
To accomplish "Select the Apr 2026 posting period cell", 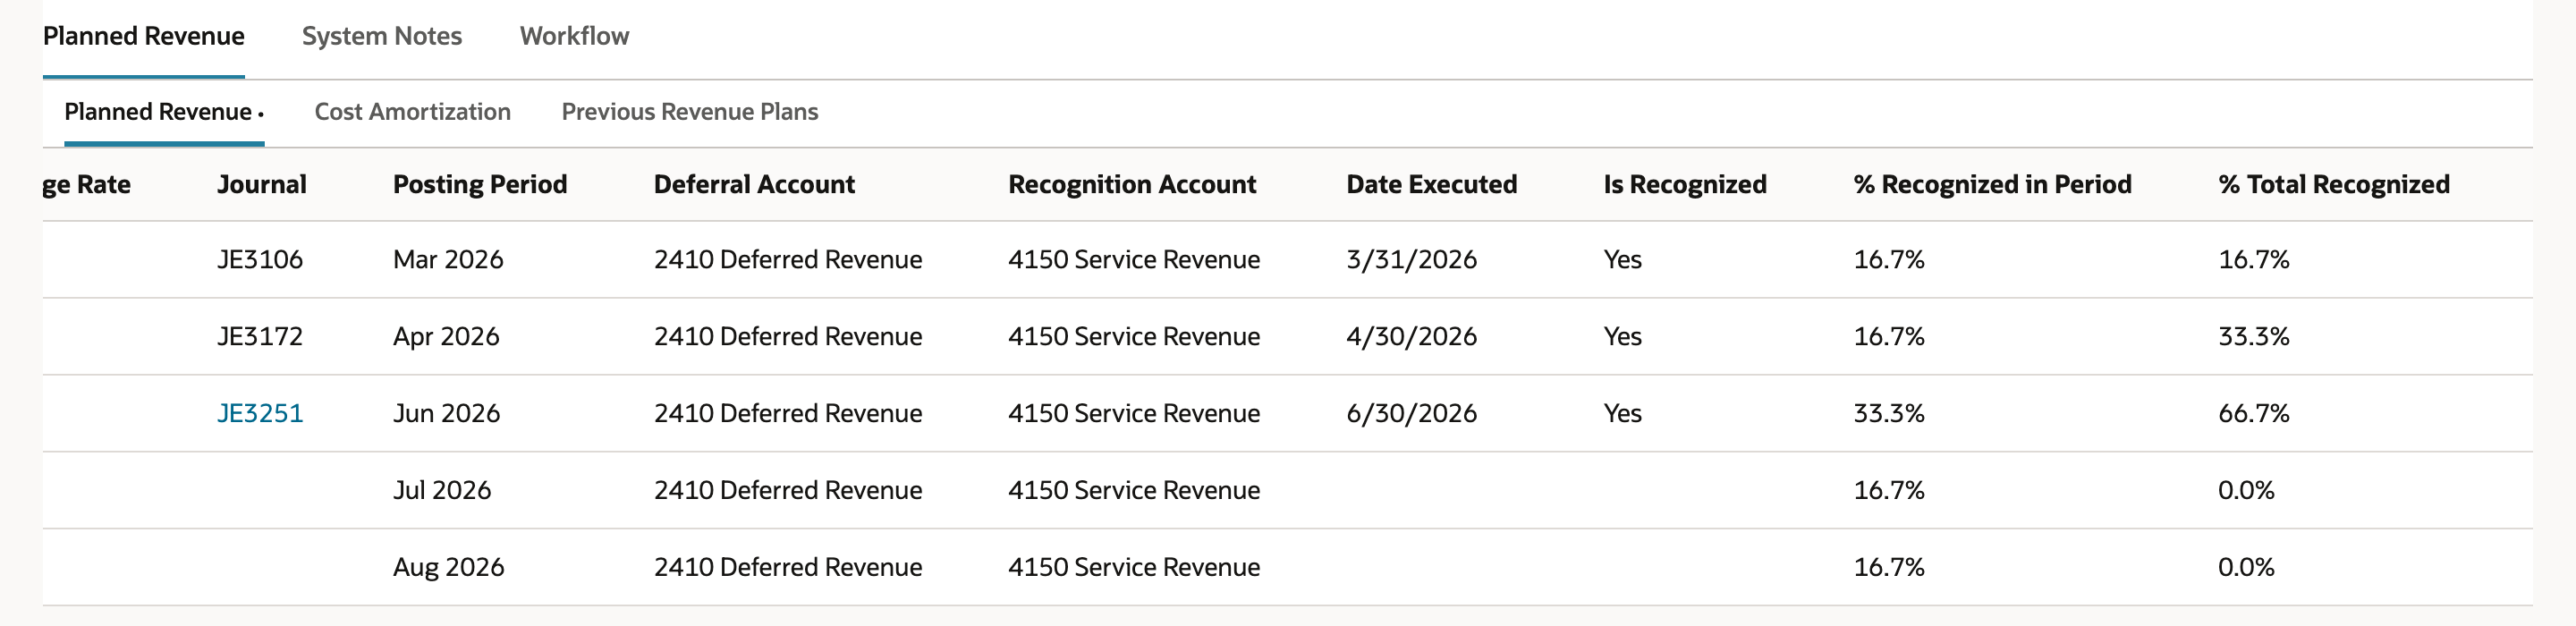I will click(x=446, y=336).
